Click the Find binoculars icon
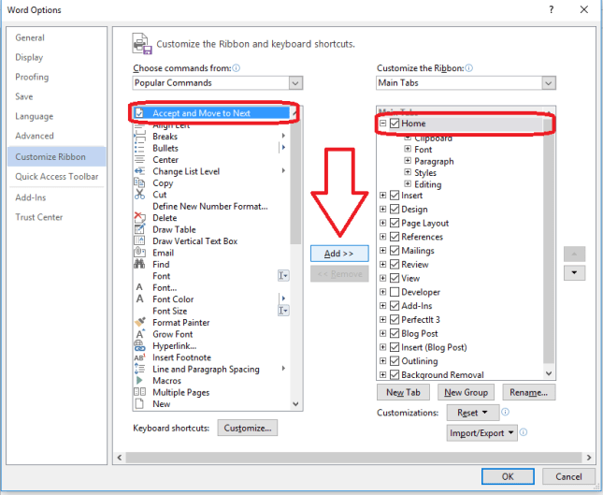Screen dimensions: 603x495 pyautogui.click(x=139, y=264)
